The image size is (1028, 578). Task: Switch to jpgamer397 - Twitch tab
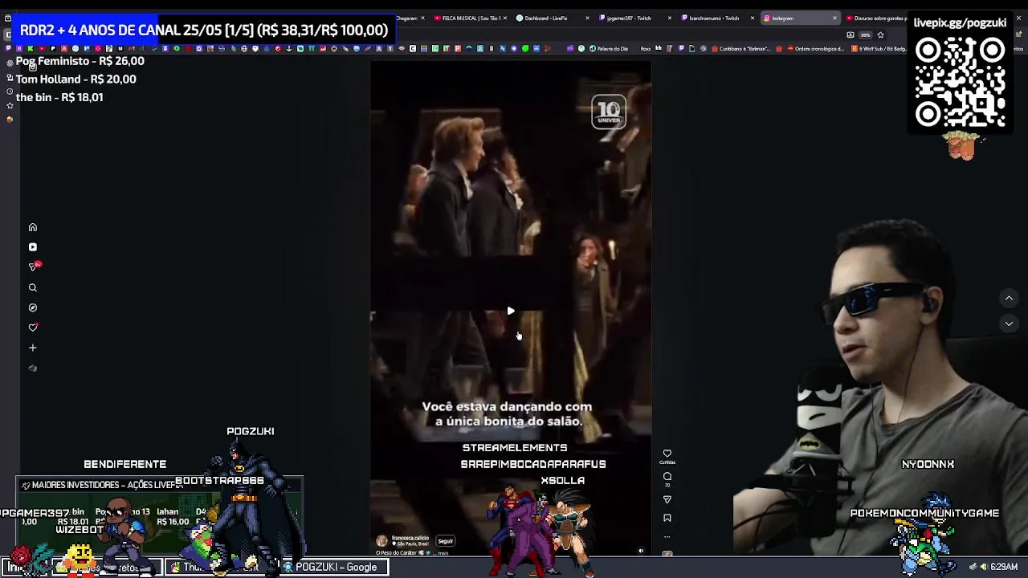(634, 18)
